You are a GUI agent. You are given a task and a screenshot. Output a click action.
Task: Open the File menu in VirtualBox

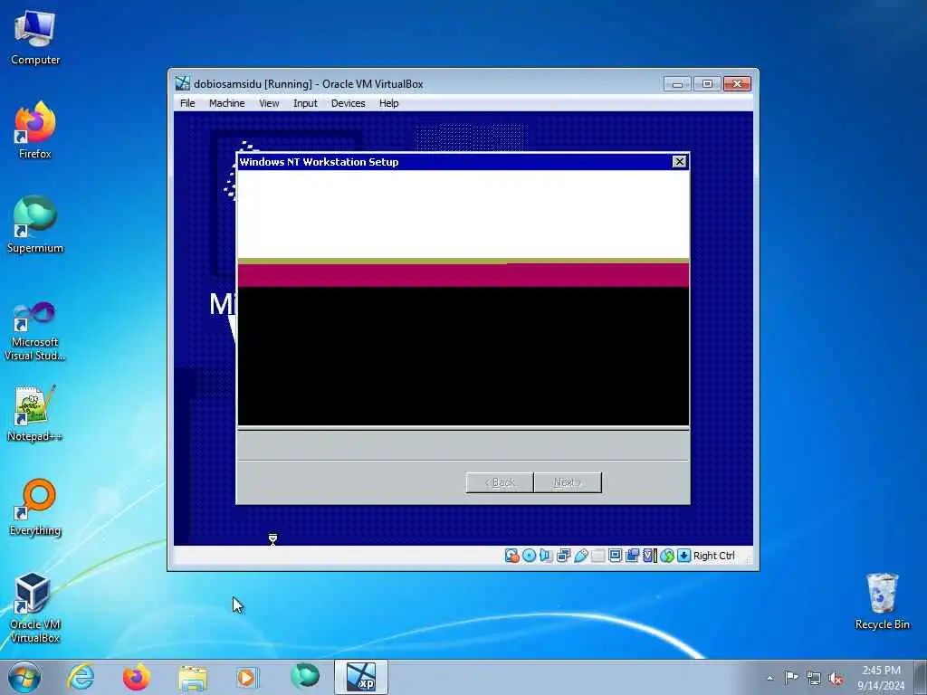pyautogui.click(x=187, y=103)
